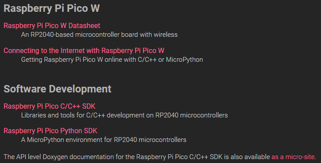321x163 pixels.
Task: Click "development" in the C/C++ SDK description
Action: (125, 116)
